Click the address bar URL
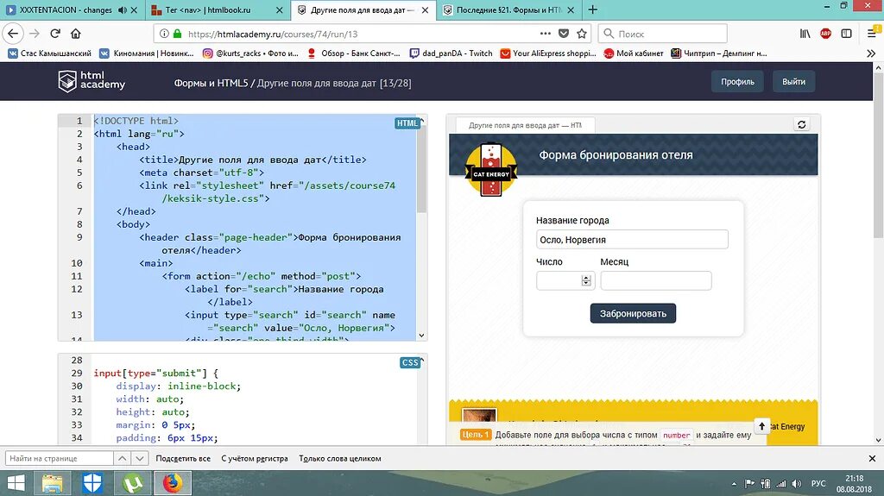The width and height of the screenshot is (884, 496). [x=273, y=34]
